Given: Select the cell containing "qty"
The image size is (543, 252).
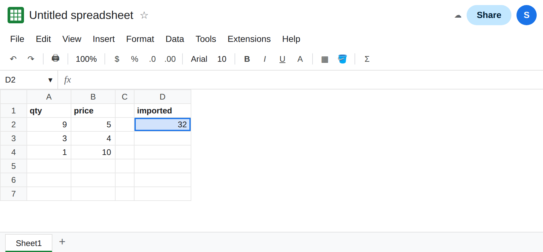Looking at the screenshot, I should pos(49,111).
